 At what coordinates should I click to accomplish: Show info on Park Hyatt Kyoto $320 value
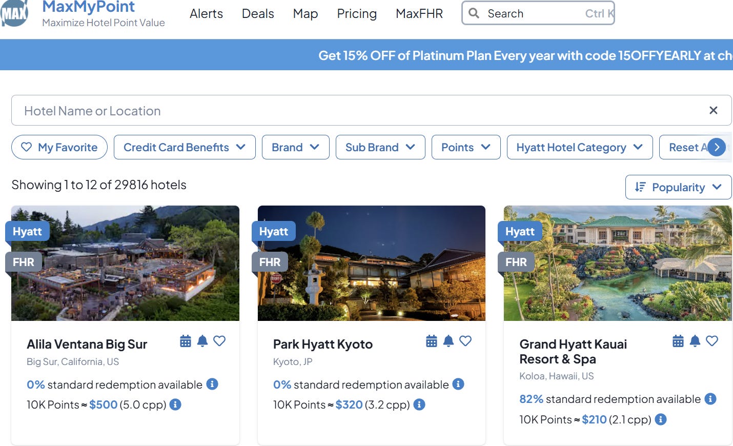tap(419, 404)
